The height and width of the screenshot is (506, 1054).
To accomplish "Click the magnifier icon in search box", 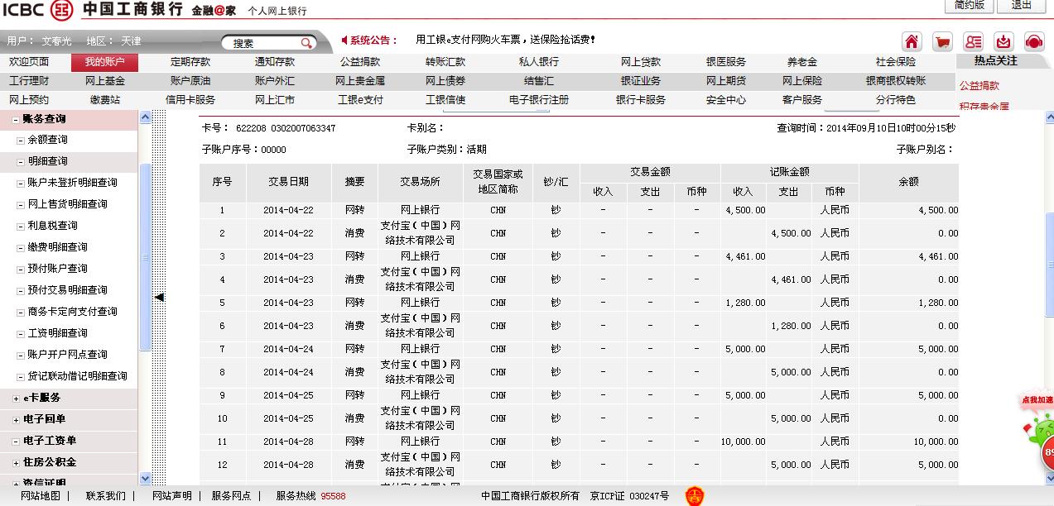I will click(306, 43).
